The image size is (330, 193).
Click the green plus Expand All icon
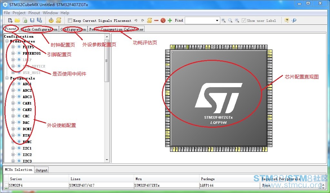(x=170, y=20)
